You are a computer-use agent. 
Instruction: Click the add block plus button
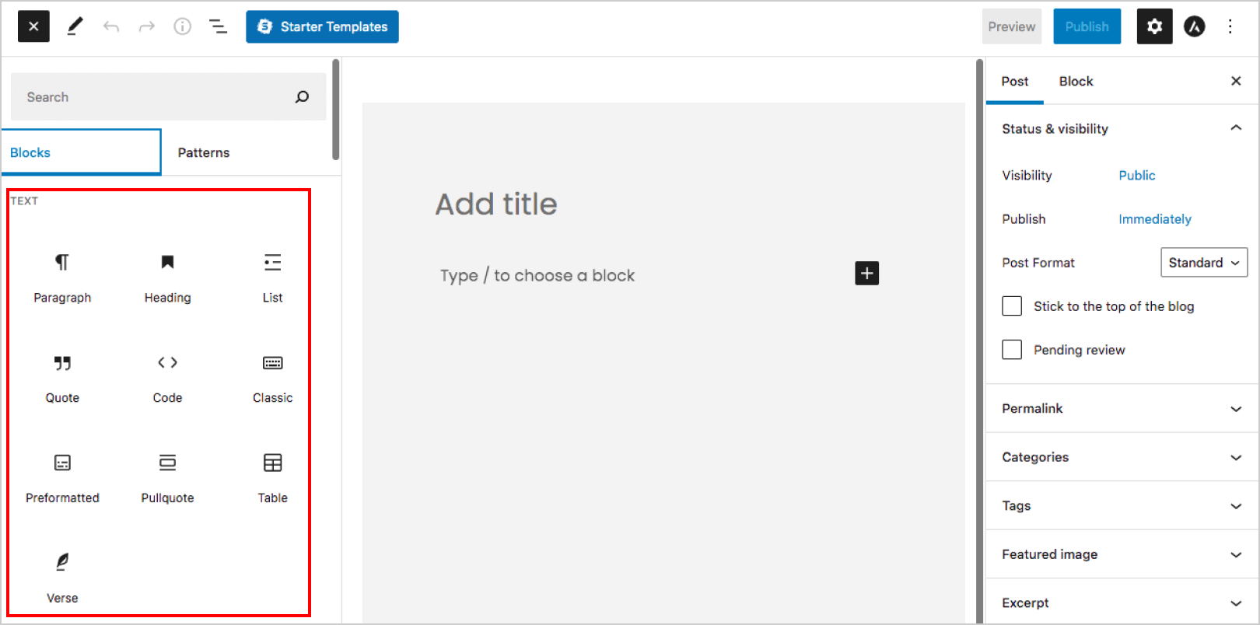click(866, 274)
